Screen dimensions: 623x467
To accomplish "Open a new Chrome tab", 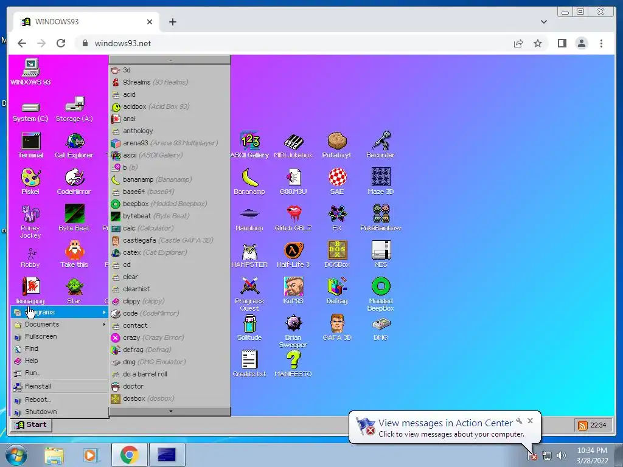I will click(172, 22).
